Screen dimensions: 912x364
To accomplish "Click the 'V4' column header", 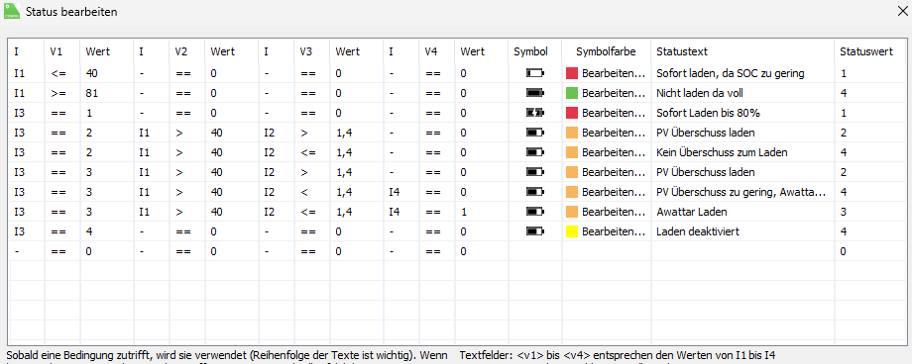I will tap(431, 51).
